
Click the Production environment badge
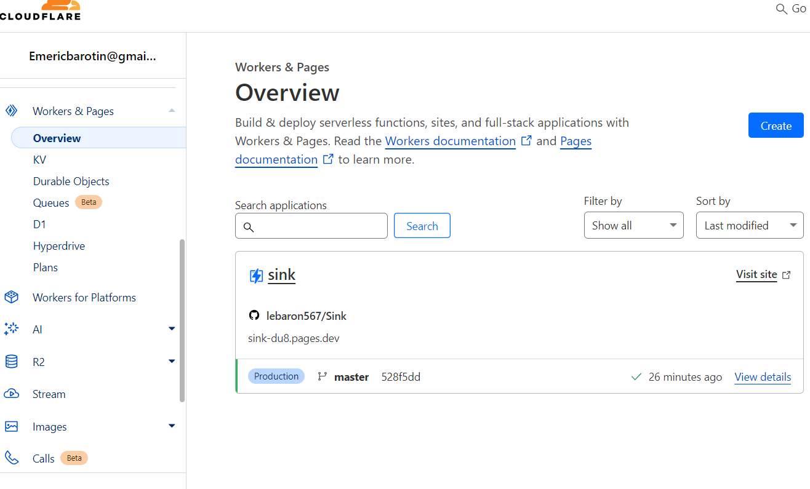[x=276, y=376]
